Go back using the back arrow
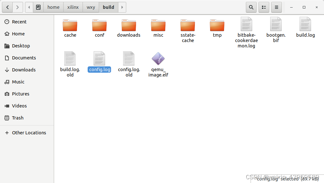 (x=7, y=7)
